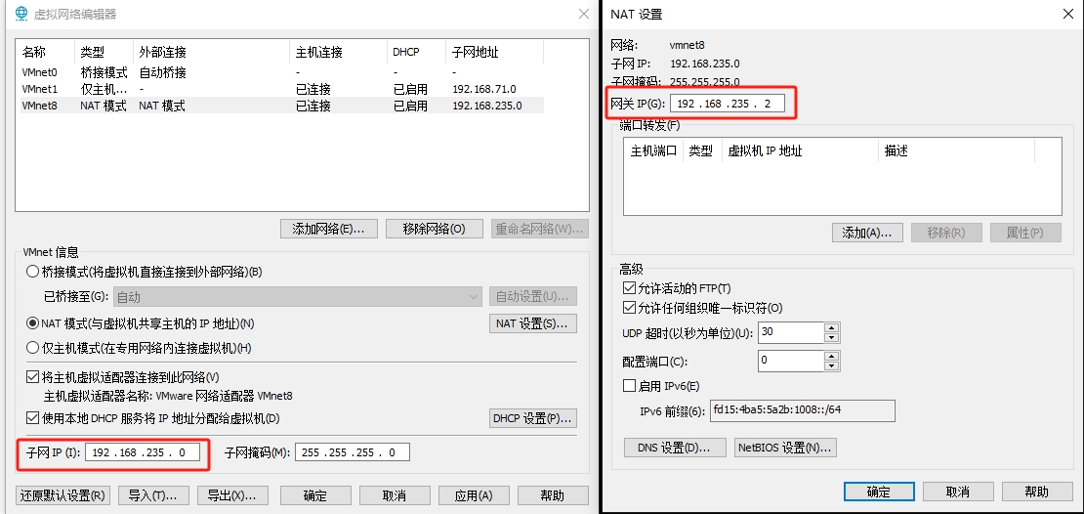Open NAT 设置 button
Screen dimensions: 1084x514
coord(532,323)
